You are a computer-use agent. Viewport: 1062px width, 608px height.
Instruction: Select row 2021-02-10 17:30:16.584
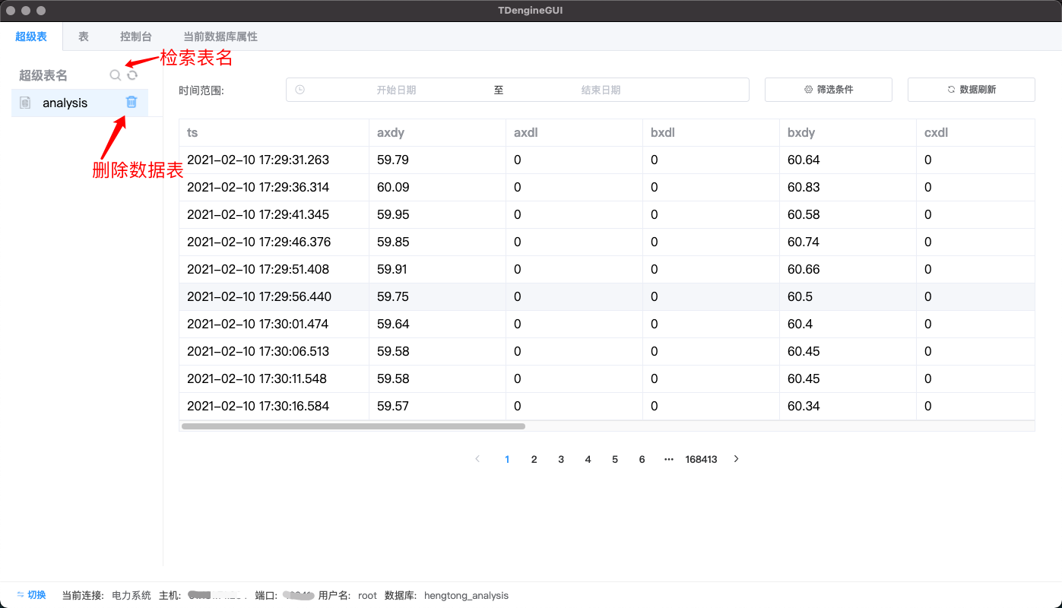[607, 406]
